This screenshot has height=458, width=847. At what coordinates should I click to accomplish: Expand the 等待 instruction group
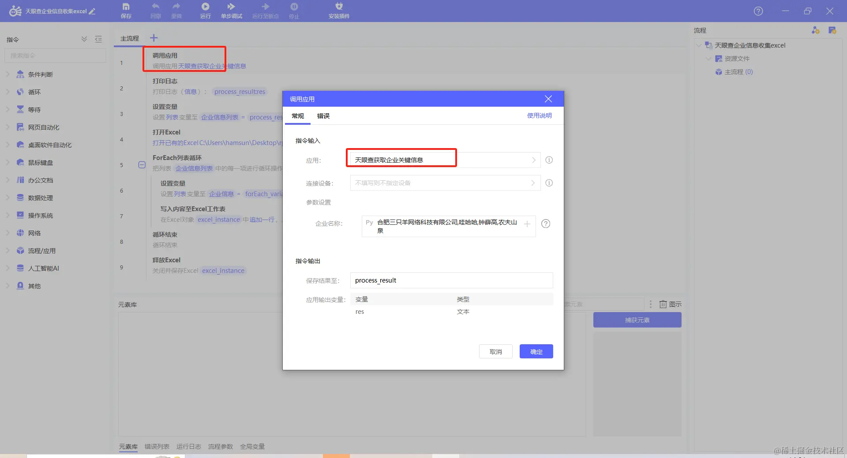[7, 110]
